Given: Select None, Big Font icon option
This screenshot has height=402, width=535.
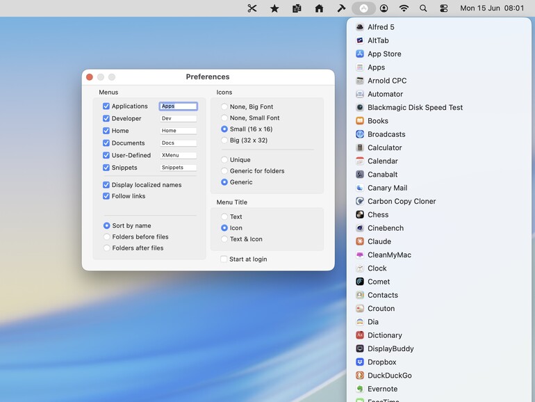Looking at the screenshot, I should tap(224, 106).
